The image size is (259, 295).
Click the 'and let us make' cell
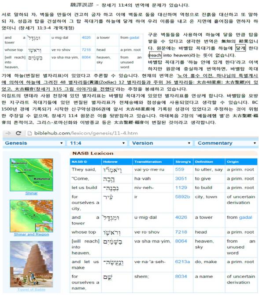point(85,265)
